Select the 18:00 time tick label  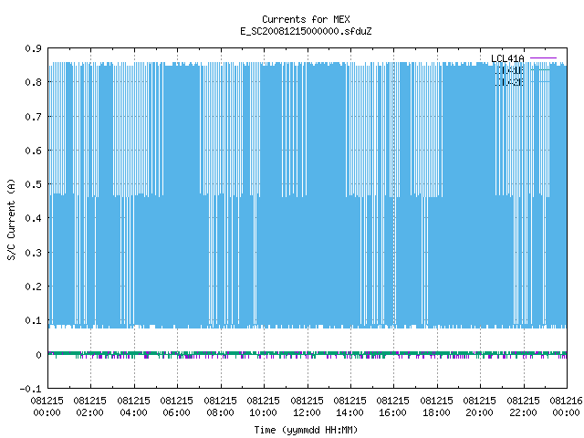pos(436,407)
